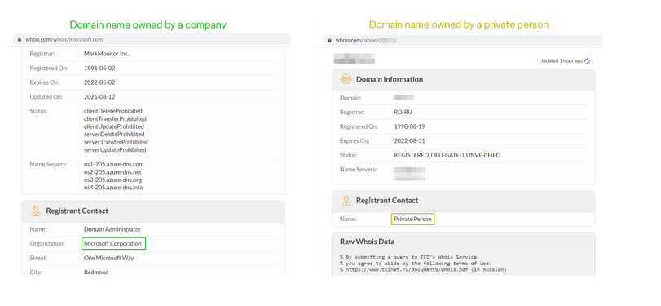Click name server ns1-205.azure-dns.com
Image resolution: width=661 pixels, height=306 pixels.
114,164
